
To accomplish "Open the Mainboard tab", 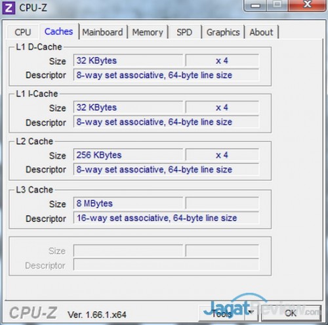I will click(x=102, y=32).
